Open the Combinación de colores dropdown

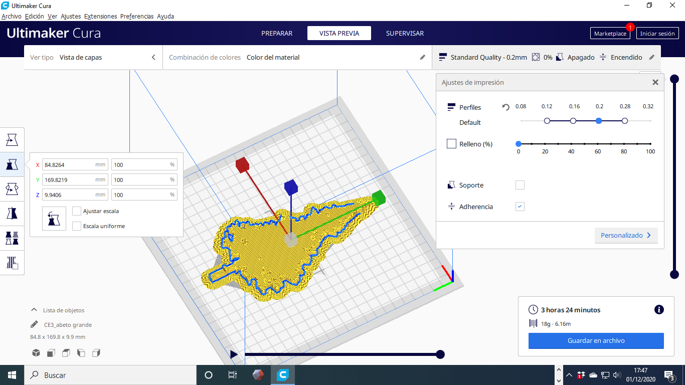[x=297, y=57]
